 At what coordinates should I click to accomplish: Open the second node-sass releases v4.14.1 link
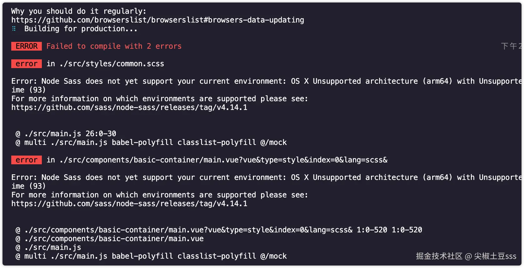129,204
